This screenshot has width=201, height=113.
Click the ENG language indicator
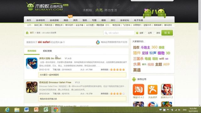pos(185,110)
